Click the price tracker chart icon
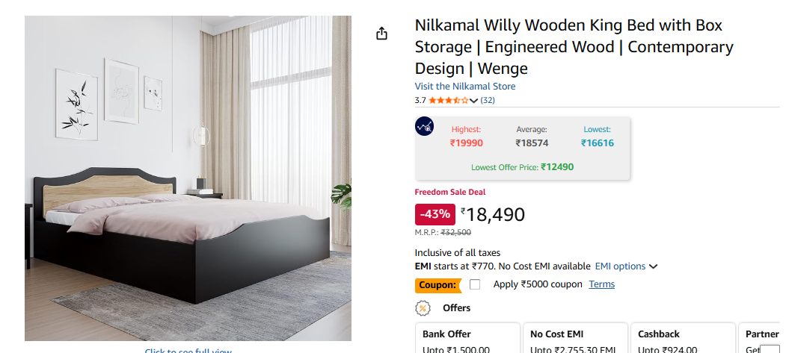Screen dimensions: 786x353 coord(424,126)
